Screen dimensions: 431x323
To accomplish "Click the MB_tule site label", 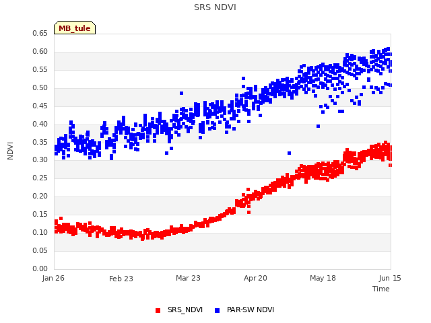I will 75,28.
